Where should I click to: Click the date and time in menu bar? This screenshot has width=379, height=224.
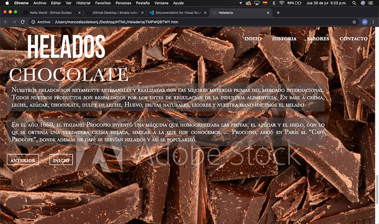coord(326,3)
